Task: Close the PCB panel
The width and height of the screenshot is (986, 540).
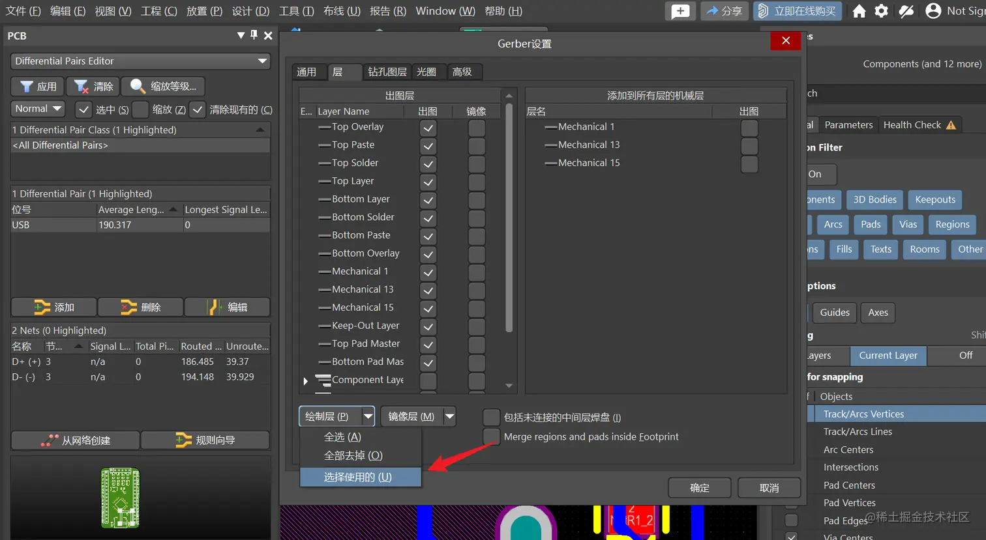Action: 268,36
